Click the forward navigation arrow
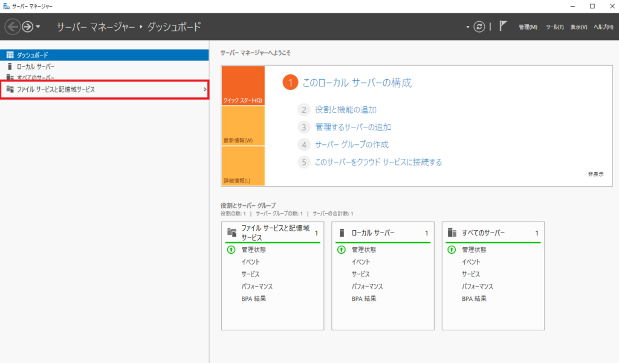 (x=27, y=27)
